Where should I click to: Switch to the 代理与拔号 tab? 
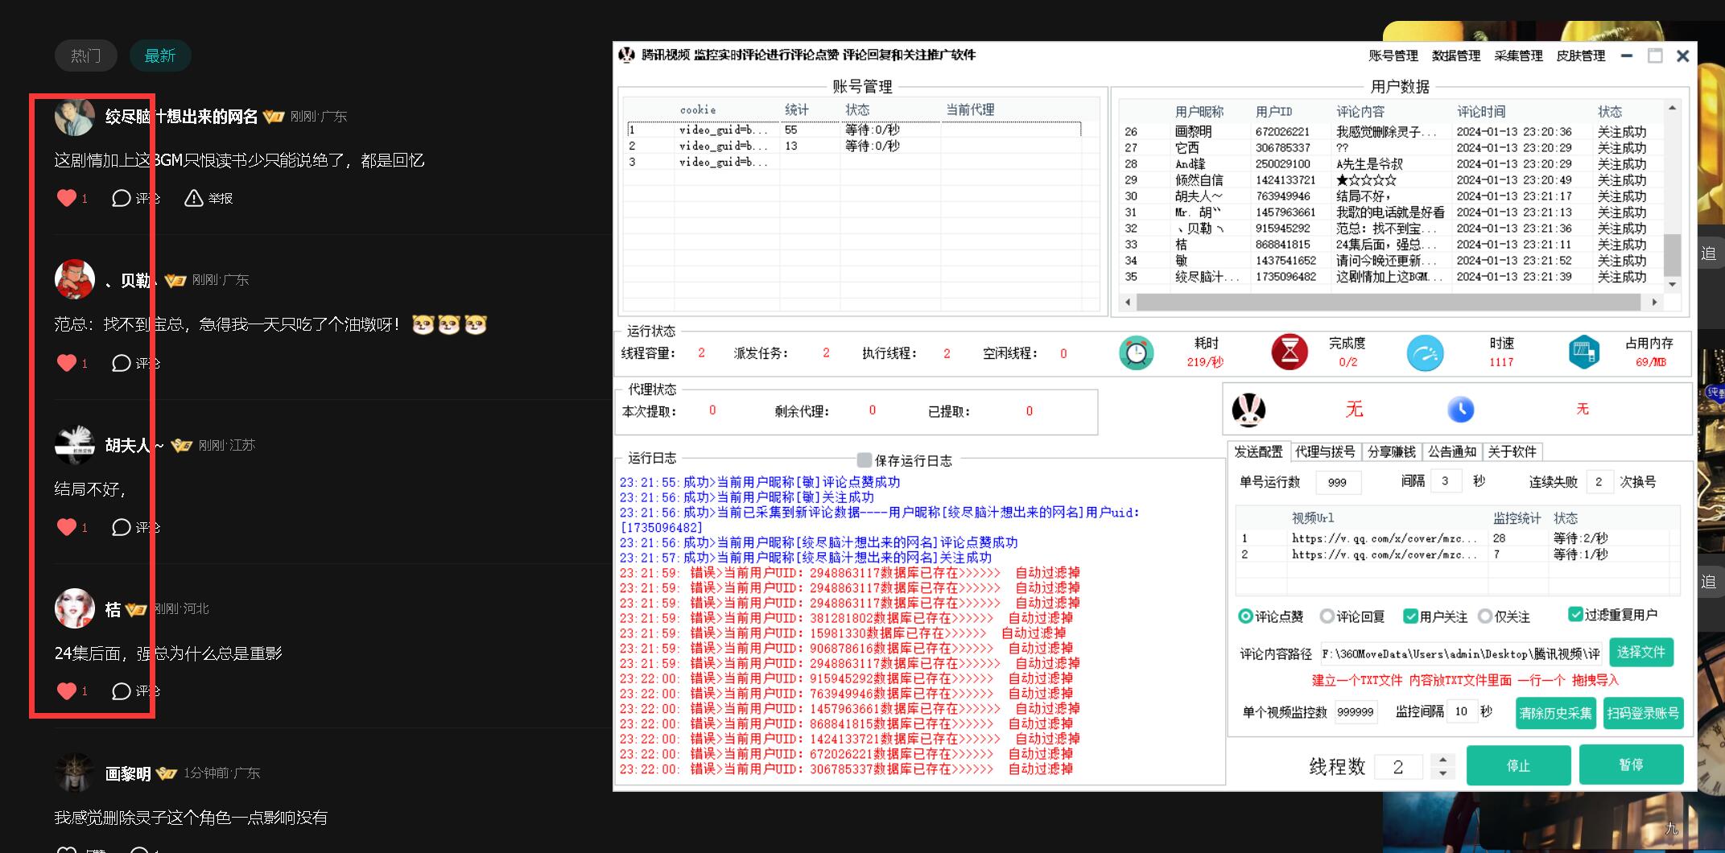[1325, 451]
